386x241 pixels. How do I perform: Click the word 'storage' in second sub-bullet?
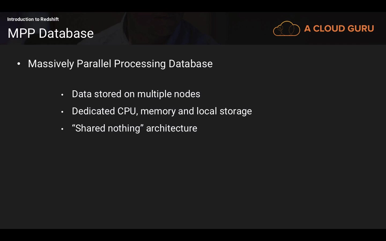[x=236, y=111]
